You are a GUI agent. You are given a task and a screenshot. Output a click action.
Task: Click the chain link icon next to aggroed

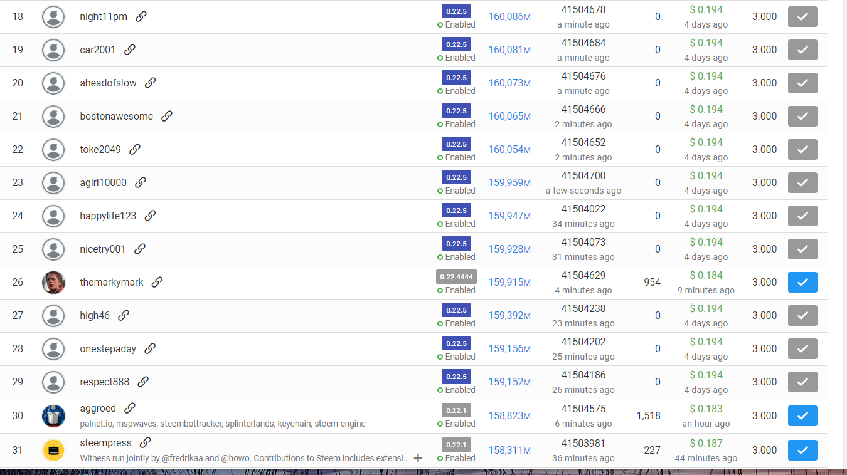point(130,408)
